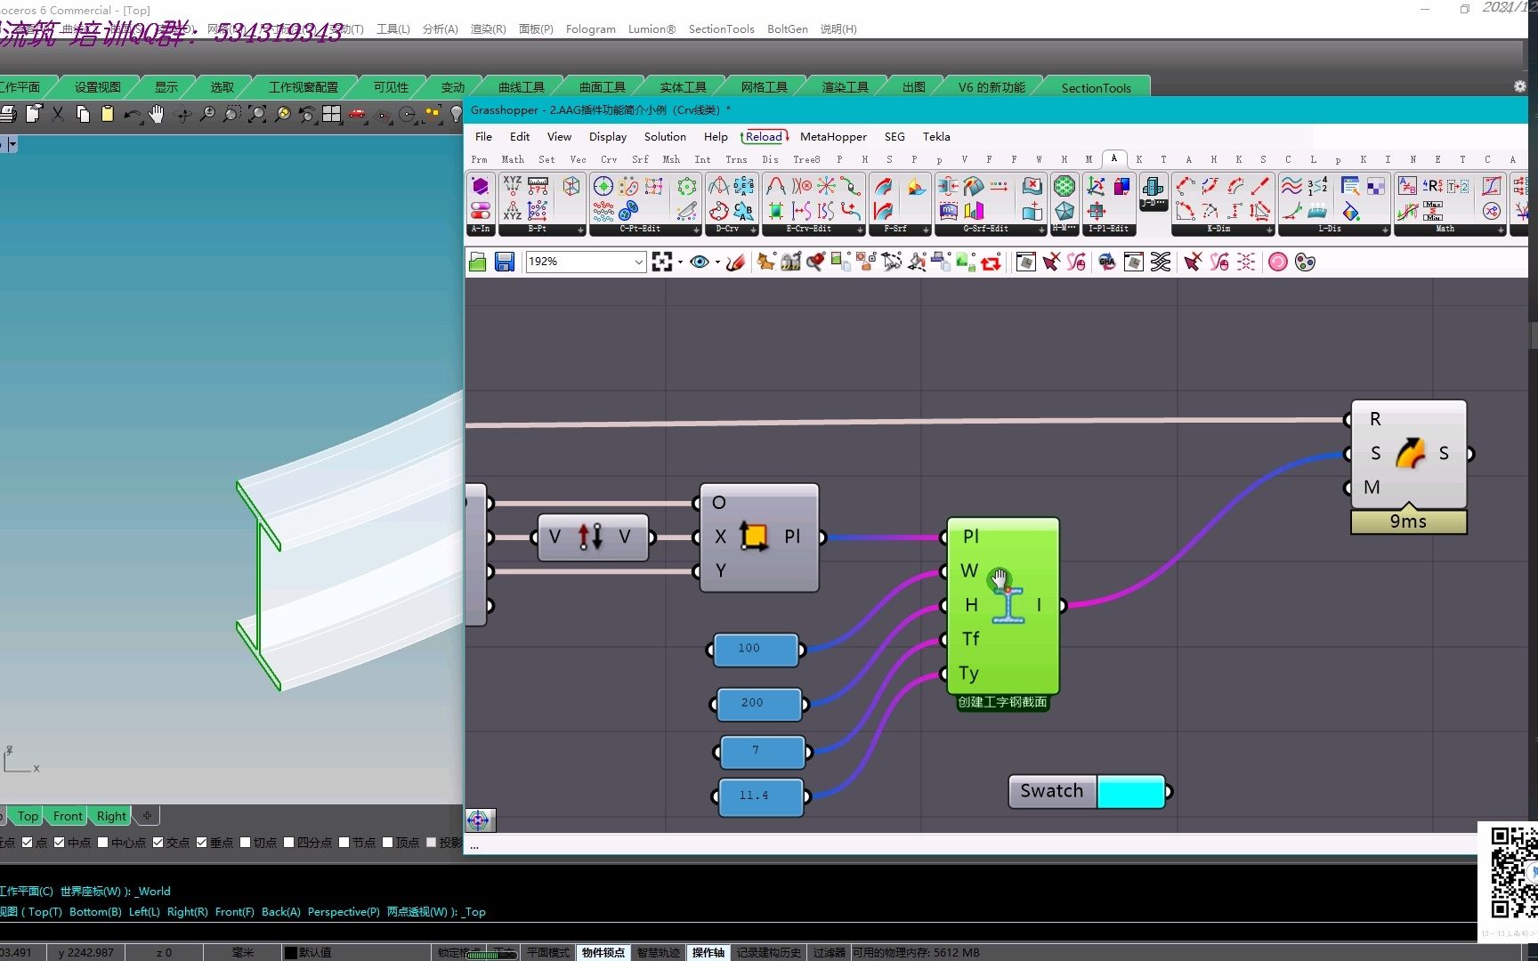Click the XYZ point icon in B-Pt panel
Image resolution: width=1538 pixels, height=961 pixels.
click(x=513, y=185)
